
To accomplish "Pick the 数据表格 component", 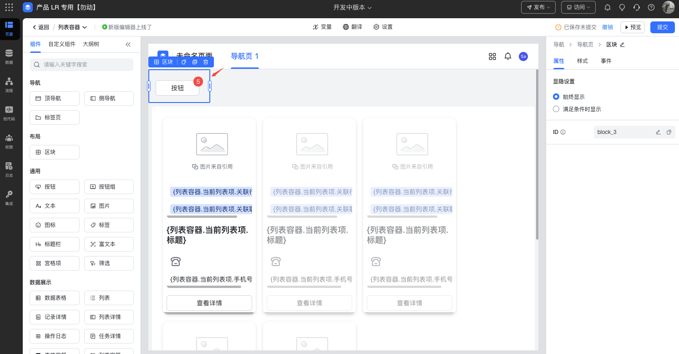I will point(55,298).
